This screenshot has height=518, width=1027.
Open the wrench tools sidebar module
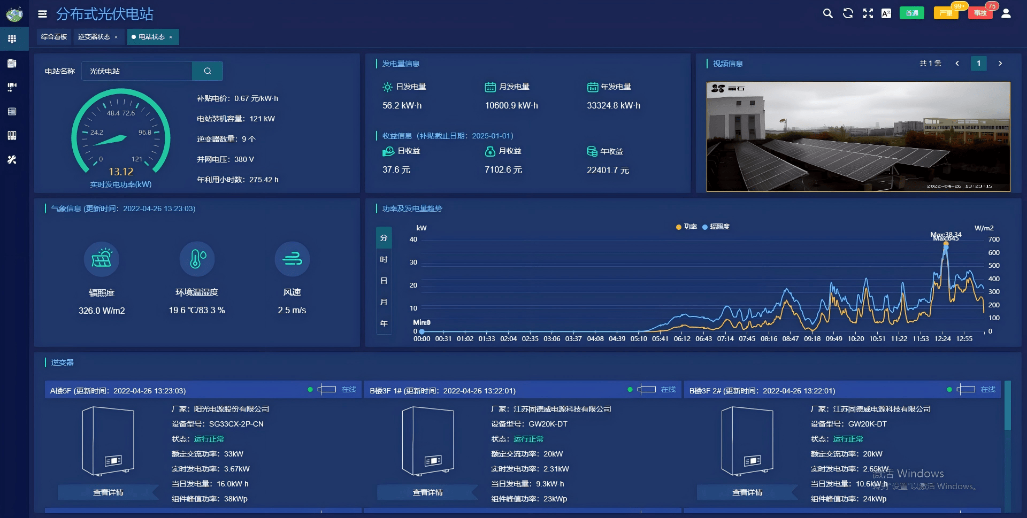point(12,160)
